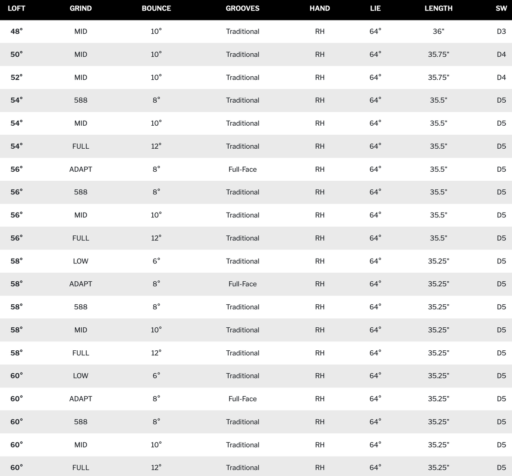The height and width of the screenshot is (476, 512).
Task: Click Full-Face grooves in 56° ADAPT row
Action: [242, 169]
